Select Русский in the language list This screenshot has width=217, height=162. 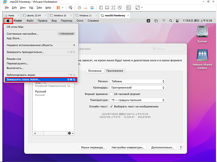[x=53, y=93]
